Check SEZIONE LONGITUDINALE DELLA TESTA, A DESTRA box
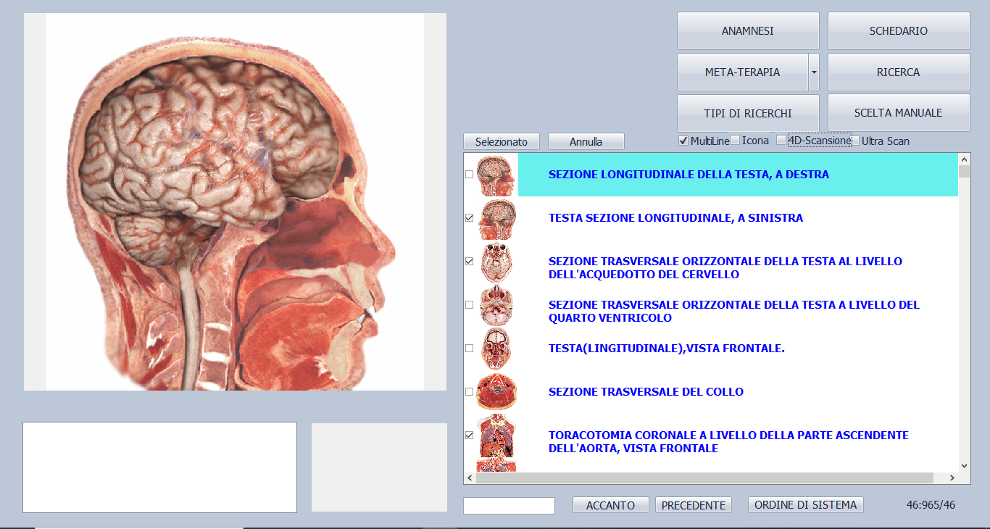The image size is (990, 529). tap(469, 175)
